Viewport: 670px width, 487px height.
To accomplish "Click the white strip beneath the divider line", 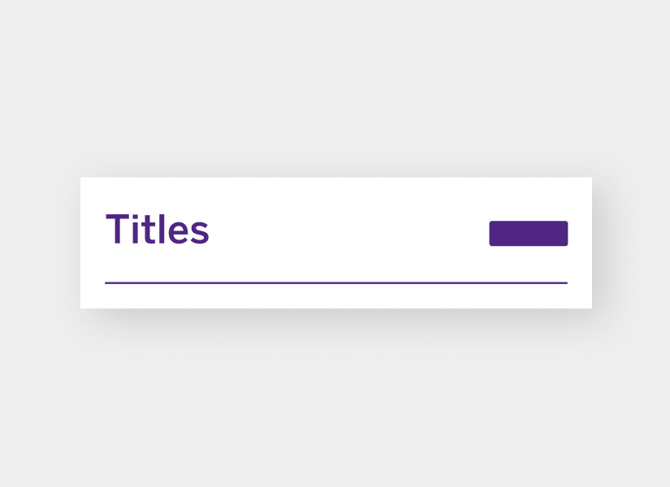I will pyautogui.click(x=336, y=296).
